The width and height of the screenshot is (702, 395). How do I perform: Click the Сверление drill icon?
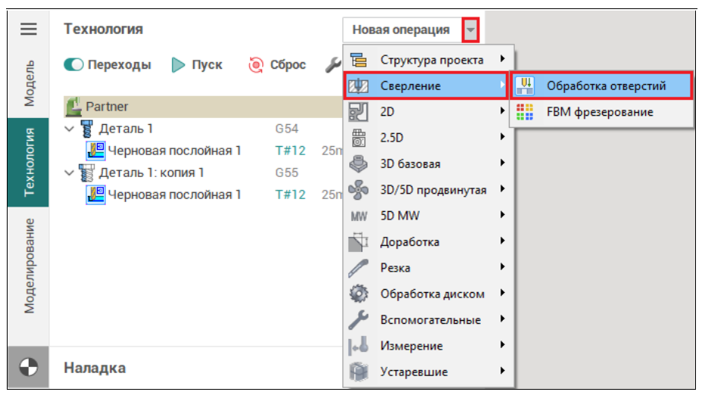(358, 86)
